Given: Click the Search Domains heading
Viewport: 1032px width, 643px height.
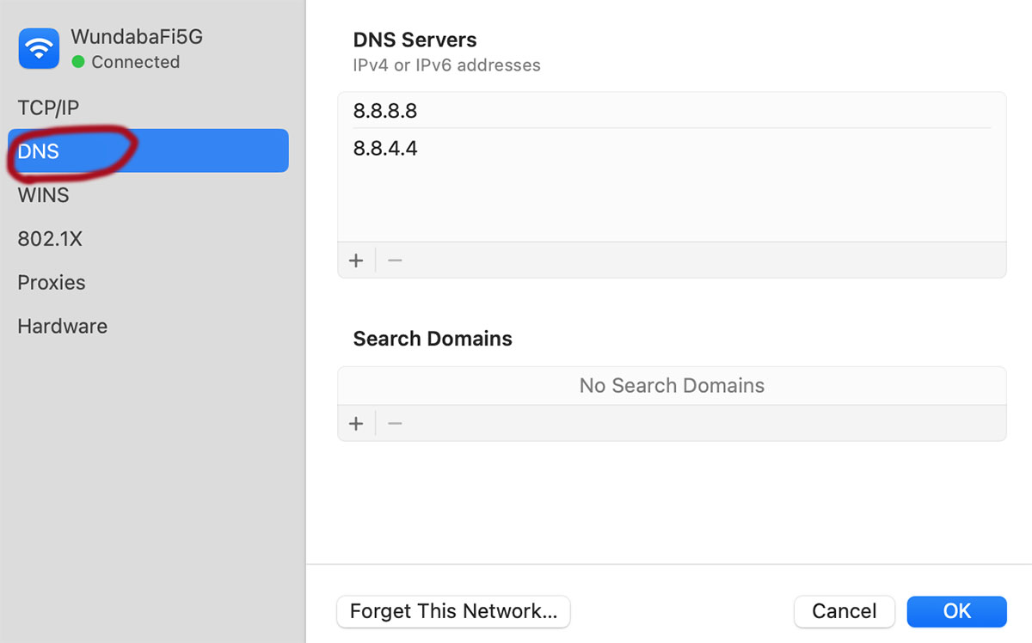Looking at the screenshot, I should click(433, 339).
